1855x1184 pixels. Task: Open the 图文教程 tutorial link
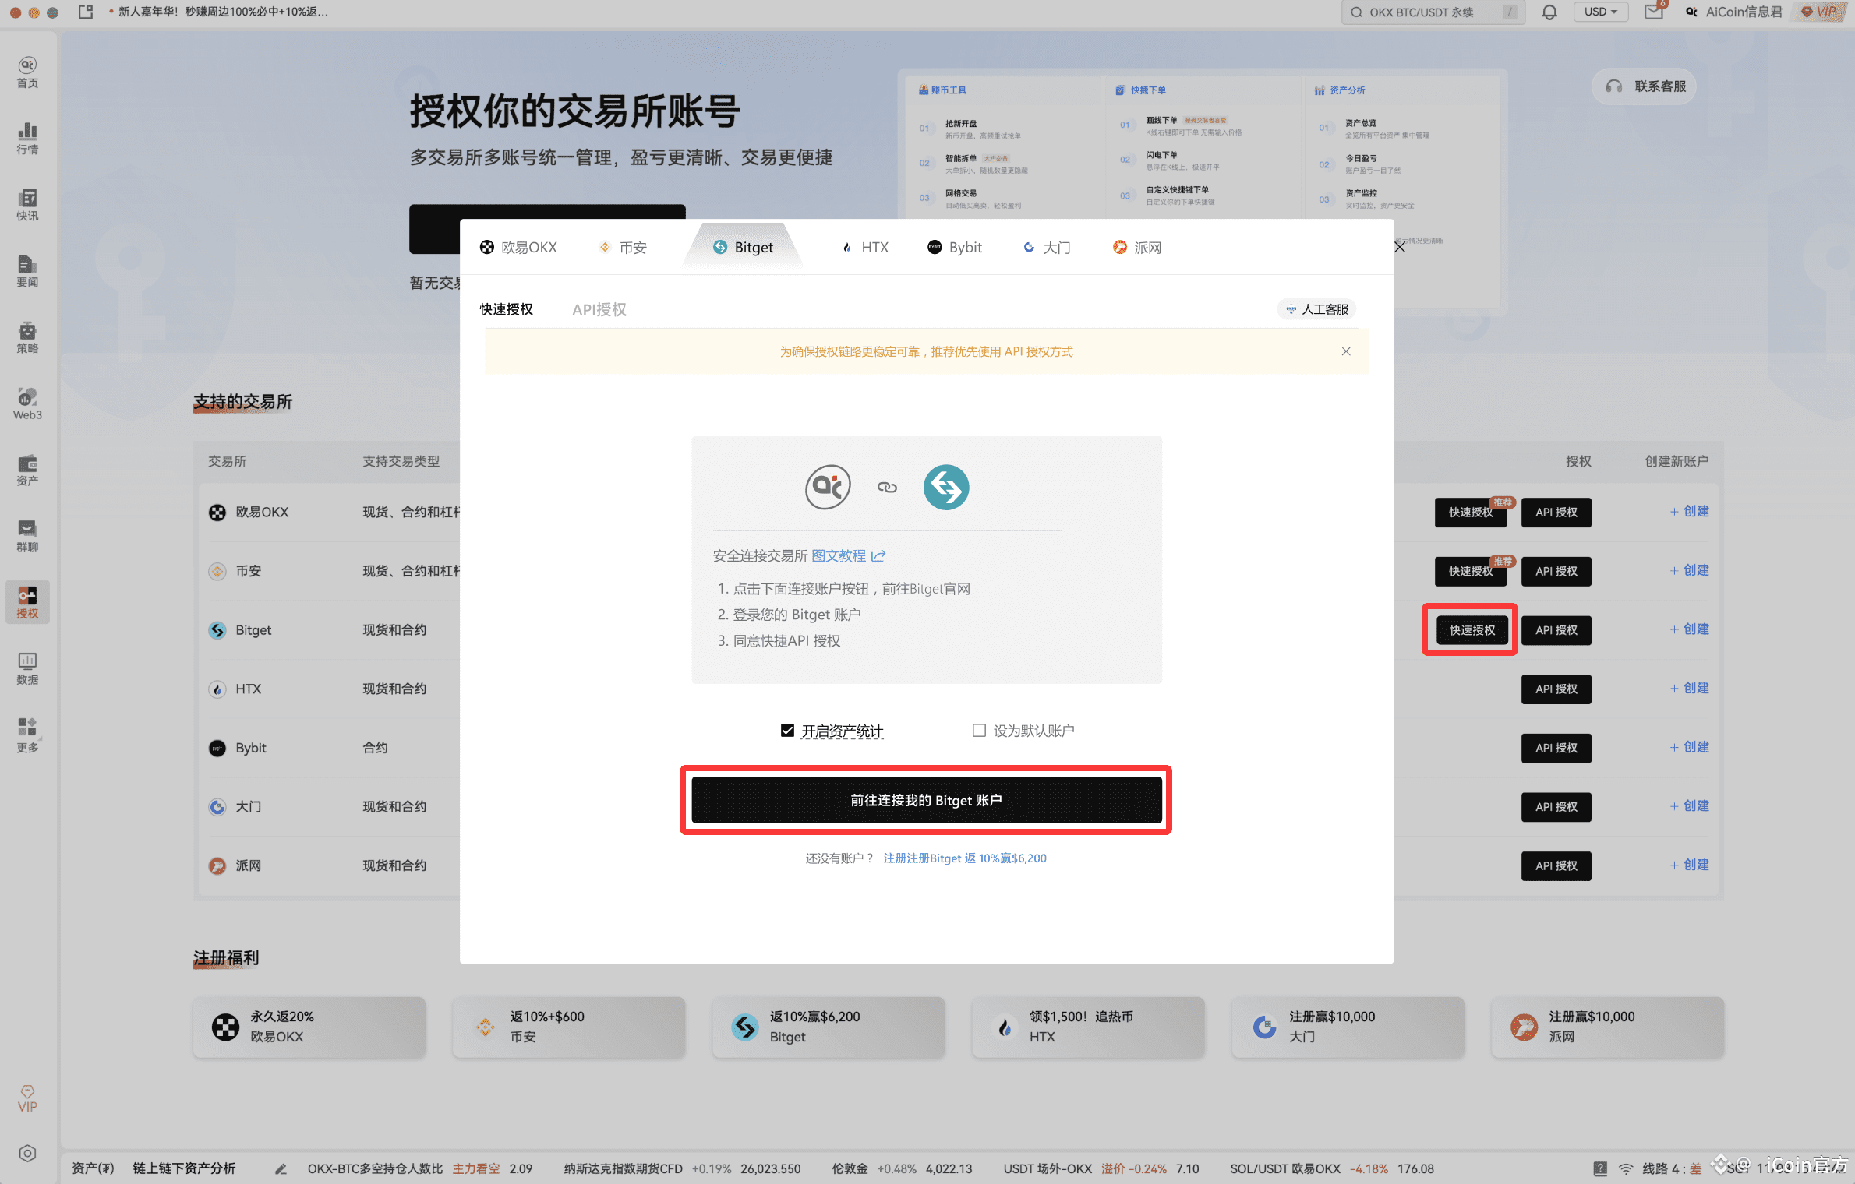838,555
